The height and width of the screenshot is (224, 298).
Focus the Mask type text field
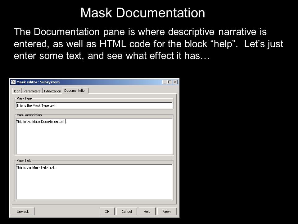(94, 105)
